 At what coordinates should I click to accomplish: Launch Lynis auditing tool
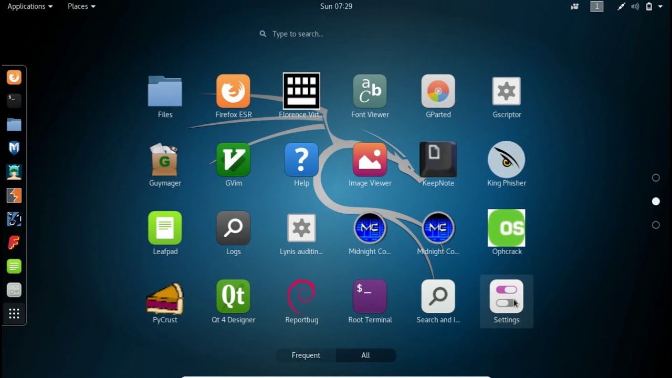(301, 233)
